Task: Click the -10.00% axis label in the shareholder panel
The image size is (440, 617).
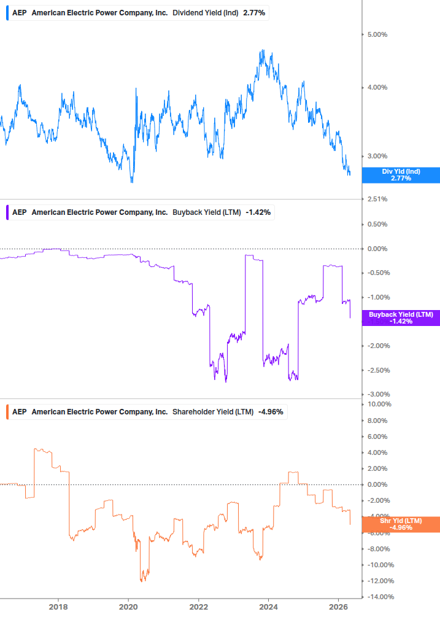Action: coord(380,565)
